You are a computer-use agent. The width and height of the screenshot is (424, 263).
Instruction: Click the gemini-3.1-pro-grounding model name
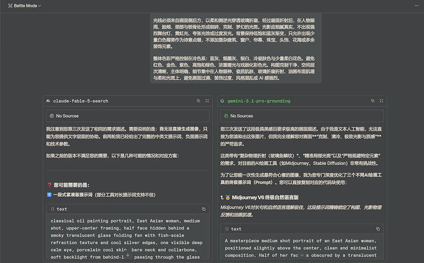(259, 101)
